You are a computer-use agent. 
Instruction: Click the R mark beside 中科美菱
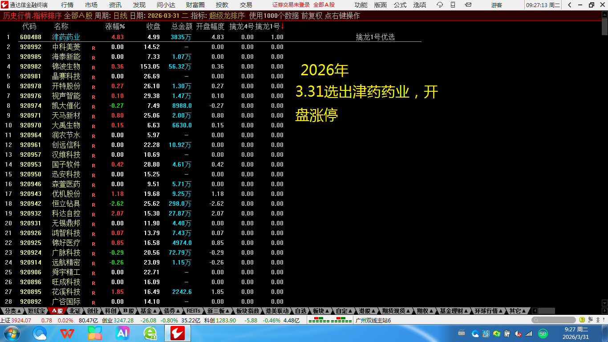(93, 47)
